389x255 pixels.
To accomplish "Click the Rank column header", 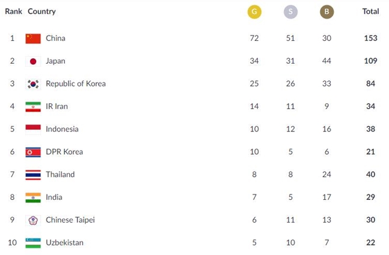I will click(13, 11).
